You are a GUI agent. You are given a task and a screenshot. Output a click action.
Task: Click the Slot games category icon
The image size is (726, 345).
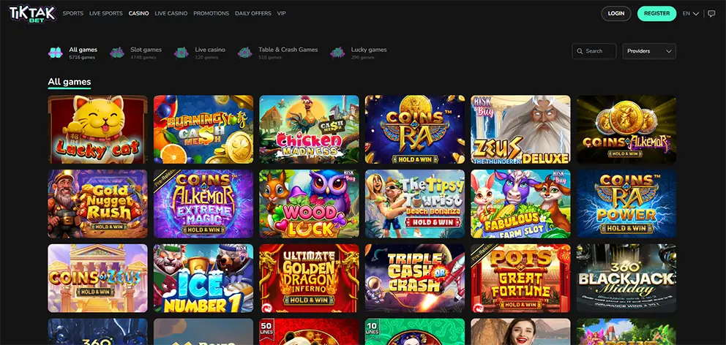pos(117,53)
